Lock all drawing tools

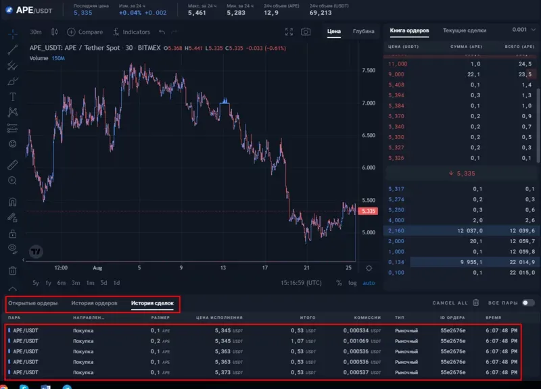click(x=13, y=234)
